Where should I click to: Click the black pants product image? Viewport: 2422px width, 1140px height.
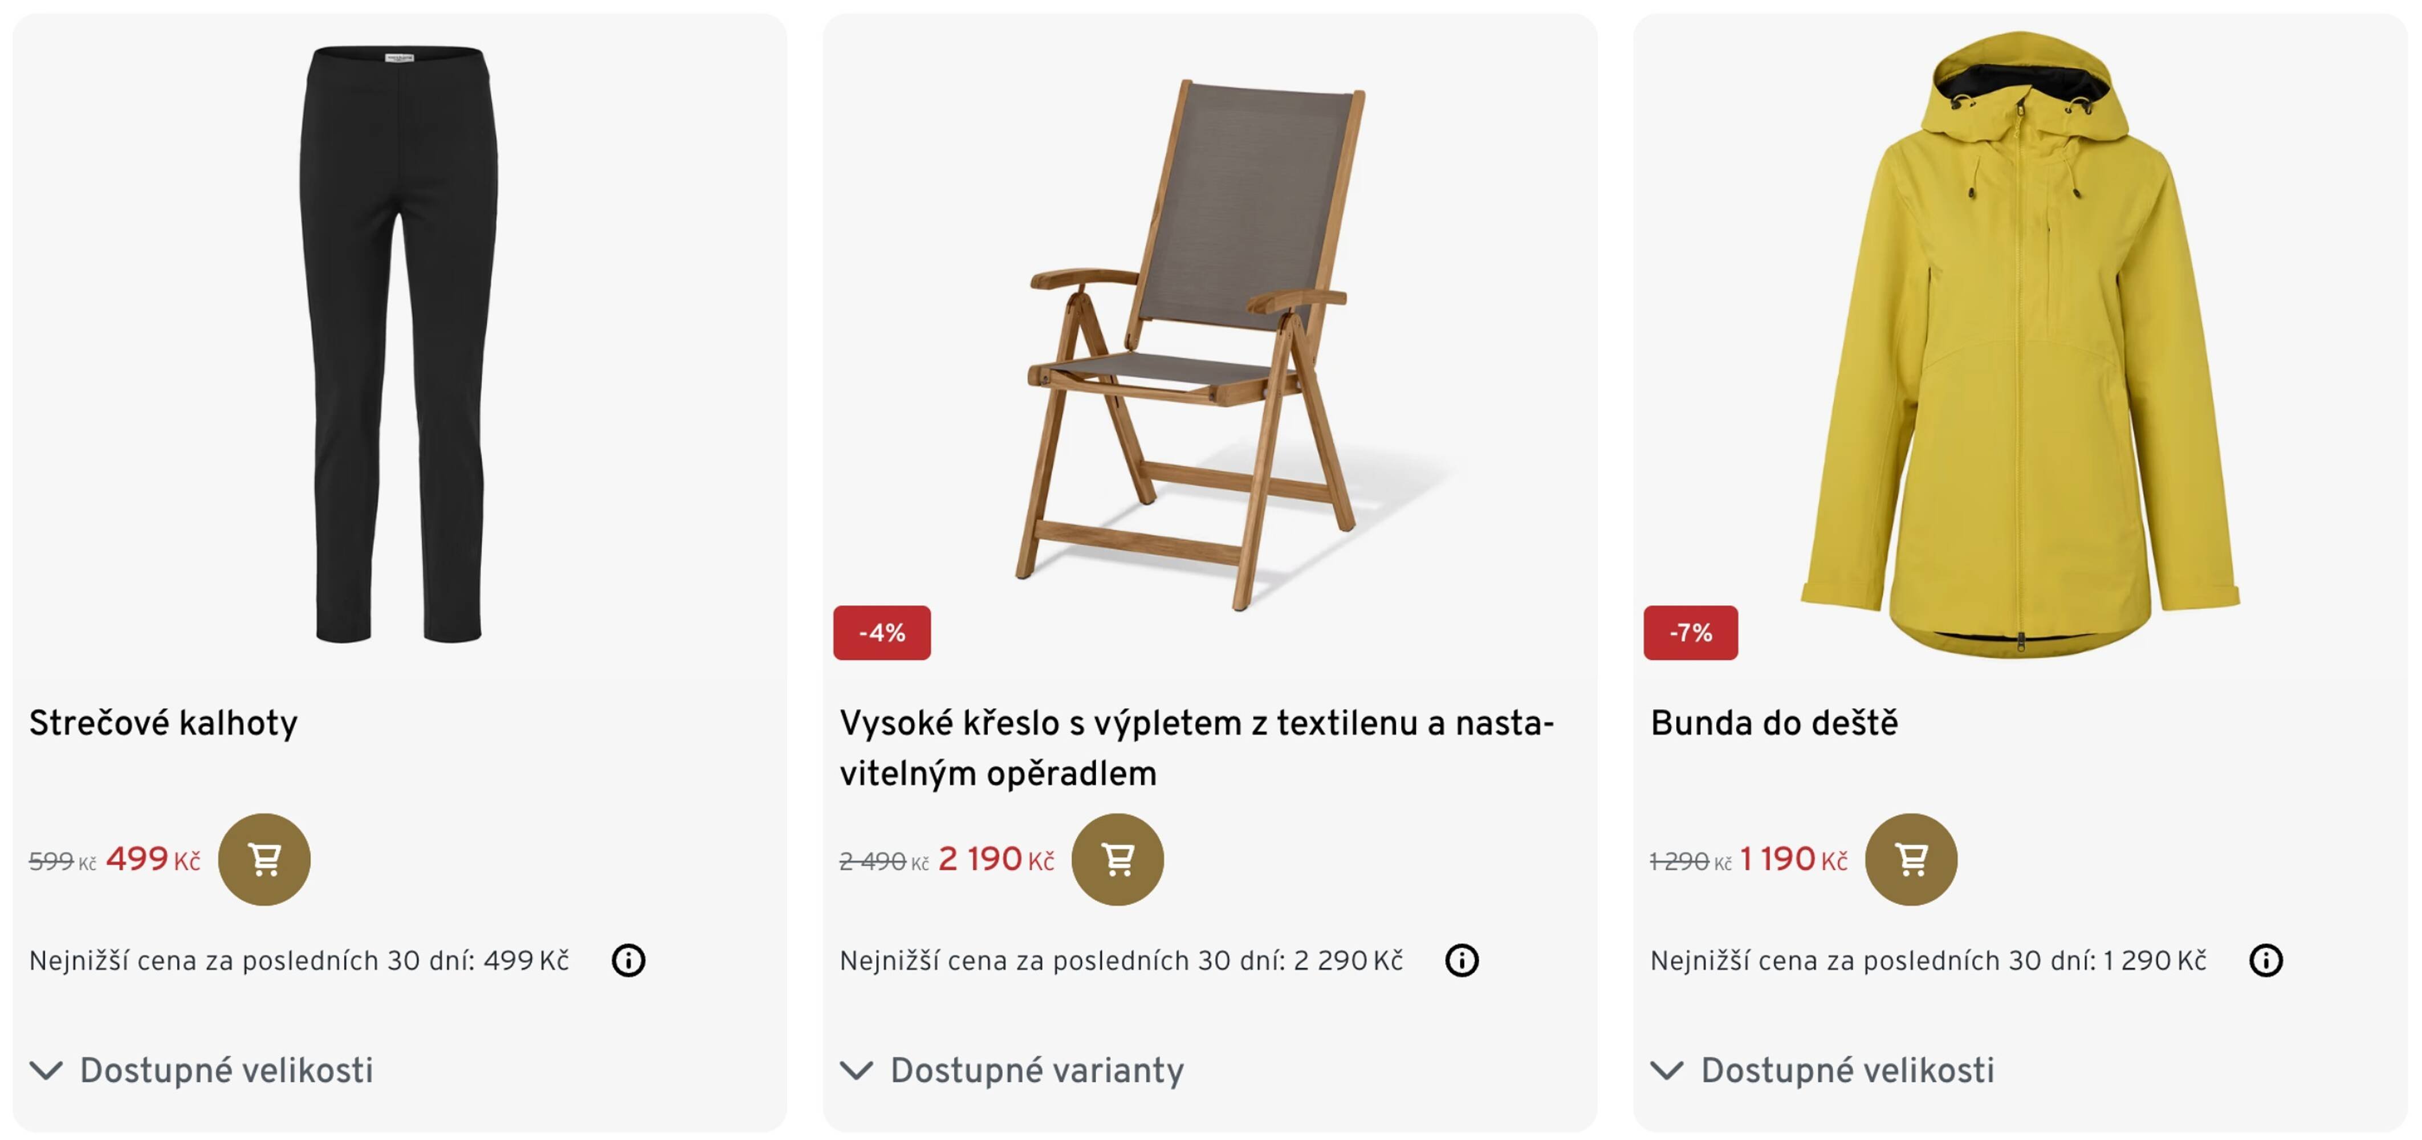pos(398,343)
